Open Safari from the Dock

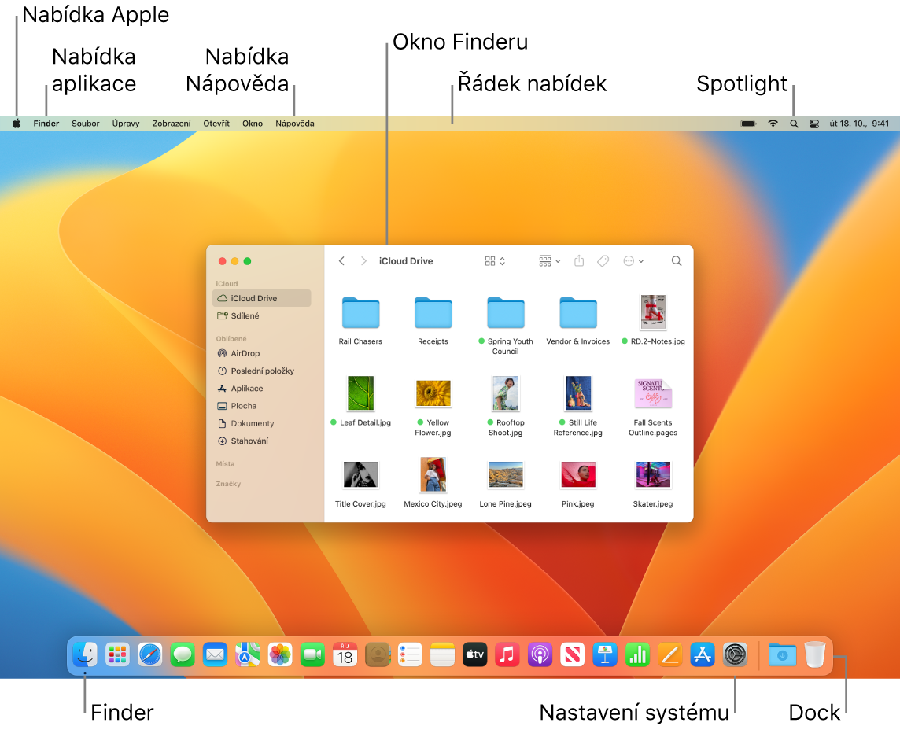[x=149, y=654]
